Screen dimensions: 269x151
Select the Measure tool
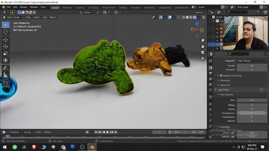5,75
